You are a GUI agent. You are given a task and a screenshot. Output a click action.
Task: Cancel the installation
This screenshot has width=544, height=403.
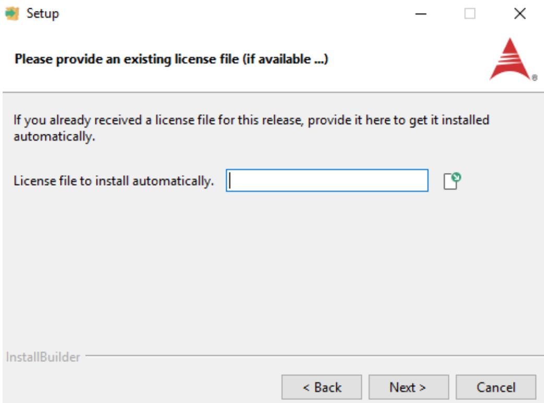[496, 387]
